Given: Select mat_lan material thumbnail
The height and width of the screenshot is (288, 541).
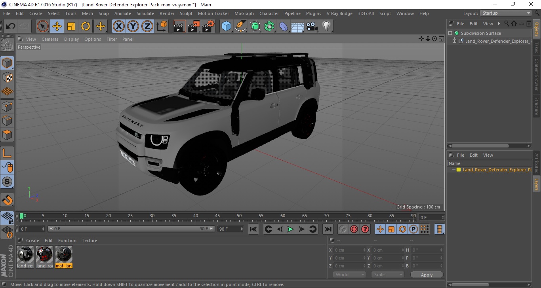Looking at the screenshot, I should click(x=64, y=257).
